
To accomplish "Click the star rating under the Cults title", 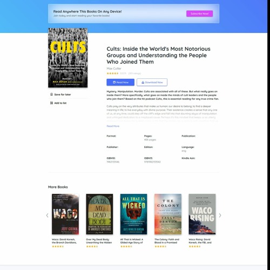I will (x=112, y=73).
